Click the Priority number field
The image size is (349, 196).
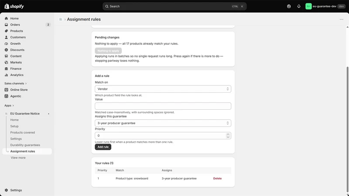pos(163,135)
